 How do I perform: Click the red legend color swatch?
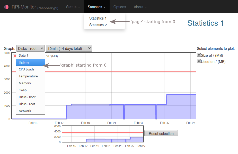pyautogui.click(x=15, y=56)
